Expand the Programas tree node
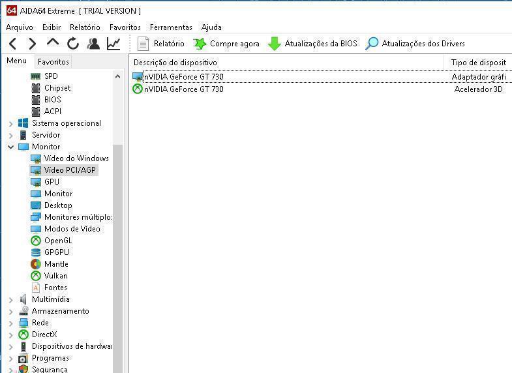Screen dimensions: 512x373 11,359
